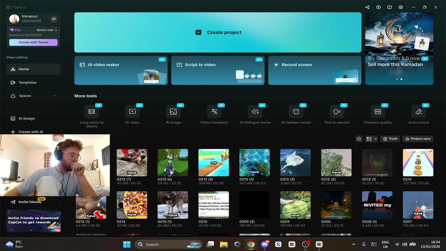Open Templates in the sidebar
The height and width of the screenshot is (251, 446).
(33, 83)
